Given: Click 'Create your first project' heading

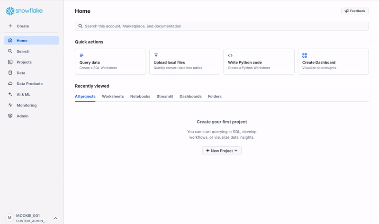Looking at the screenshot, I should 222,122.
